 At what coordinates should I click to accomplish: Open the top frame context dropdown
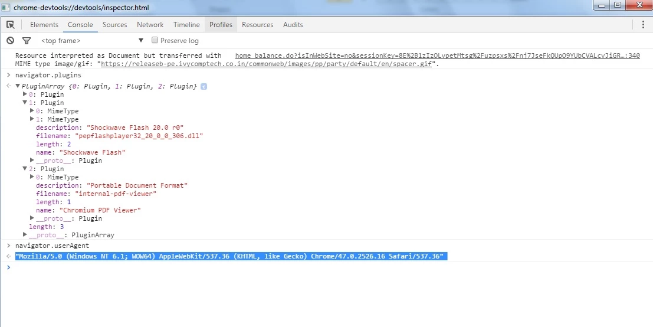(92, 40)
